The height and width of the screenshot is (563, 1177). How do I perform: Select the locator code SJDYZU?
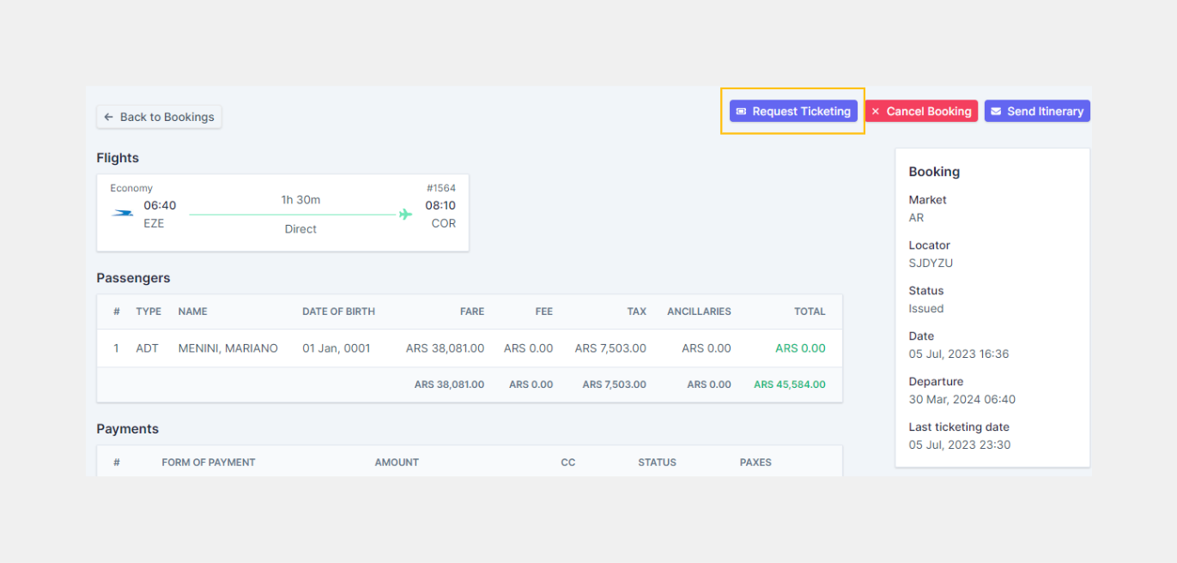click(931, 263)
